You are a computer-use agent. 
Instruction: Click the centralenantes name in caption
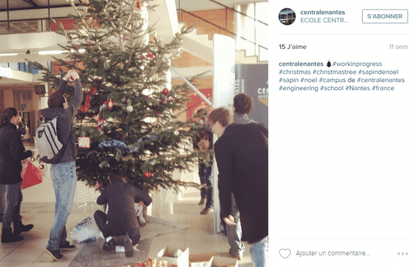click(301, 64)
